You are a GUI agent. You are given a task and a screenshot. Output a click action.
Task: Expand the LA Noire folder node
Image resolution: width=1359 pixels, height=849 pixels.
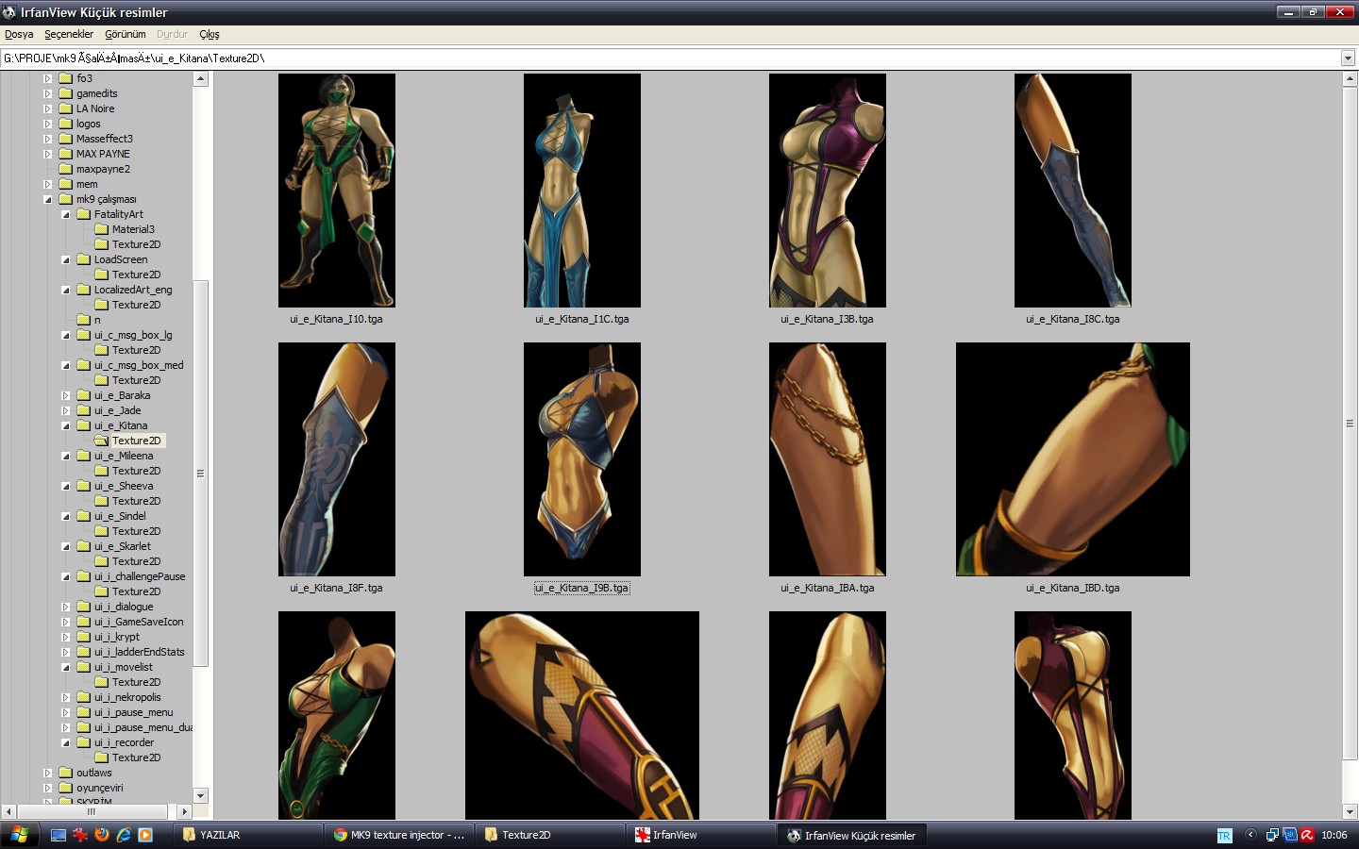[48, 108]
